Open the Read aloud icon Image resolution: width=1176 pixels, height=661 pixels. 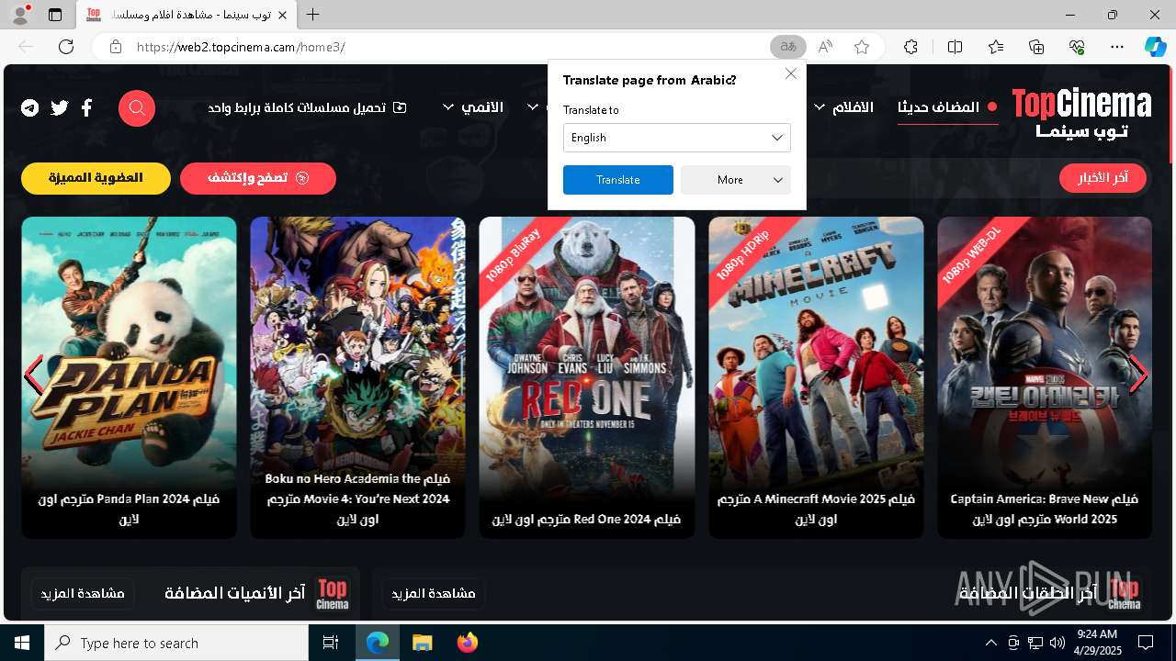coord(825,47)
